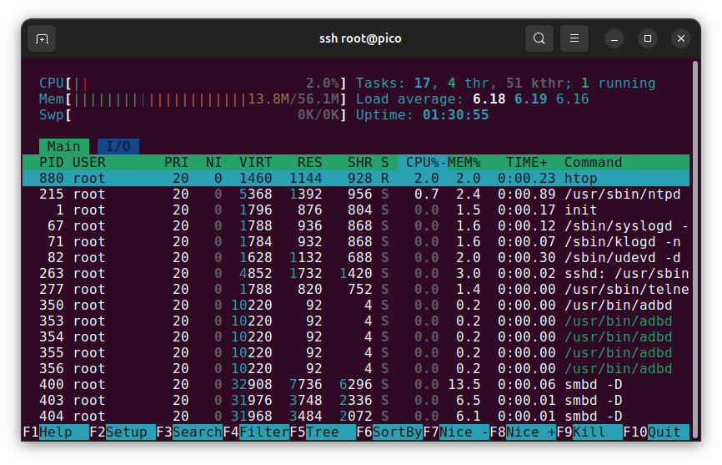This screenshot has height=465, width=722.
Task: Click the Command column header
Action: 593,163
